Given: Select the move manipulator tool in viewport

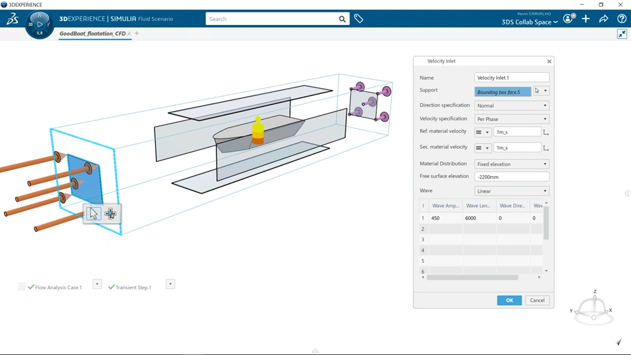Looking at the screenshot, I should pyautogui.click(x=110, y=214).
